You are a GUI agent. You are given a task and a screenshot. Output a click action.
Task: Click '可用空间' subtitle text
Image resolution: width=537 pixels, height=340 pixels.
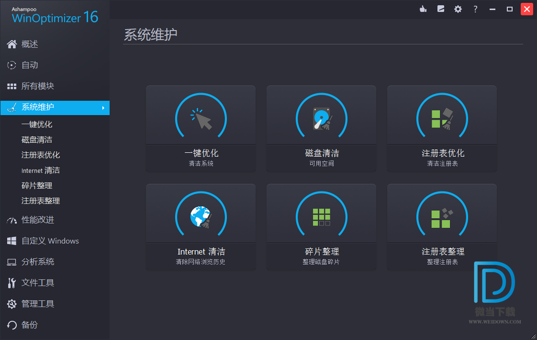coord(322,164)
